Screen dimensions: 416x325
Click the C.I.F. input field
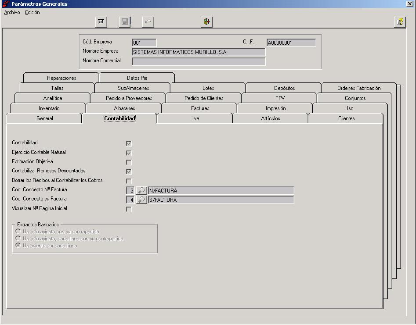(291, 43)
